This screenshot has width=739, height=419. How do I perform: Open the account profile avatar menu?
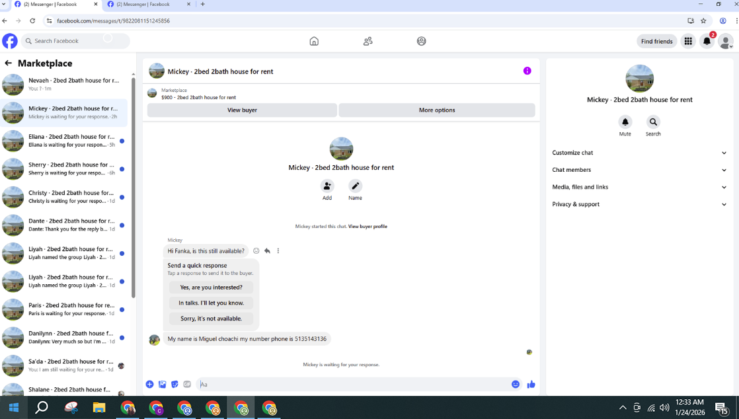[x=725, y=42]
